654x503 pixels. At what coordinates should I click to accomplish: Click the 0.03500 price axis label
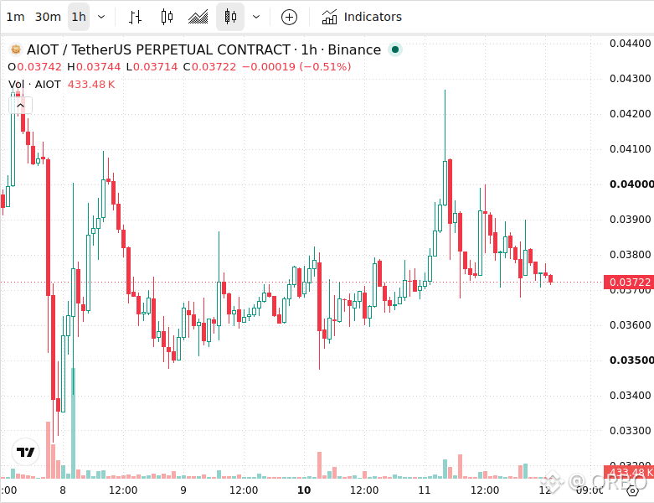point(631,360)
